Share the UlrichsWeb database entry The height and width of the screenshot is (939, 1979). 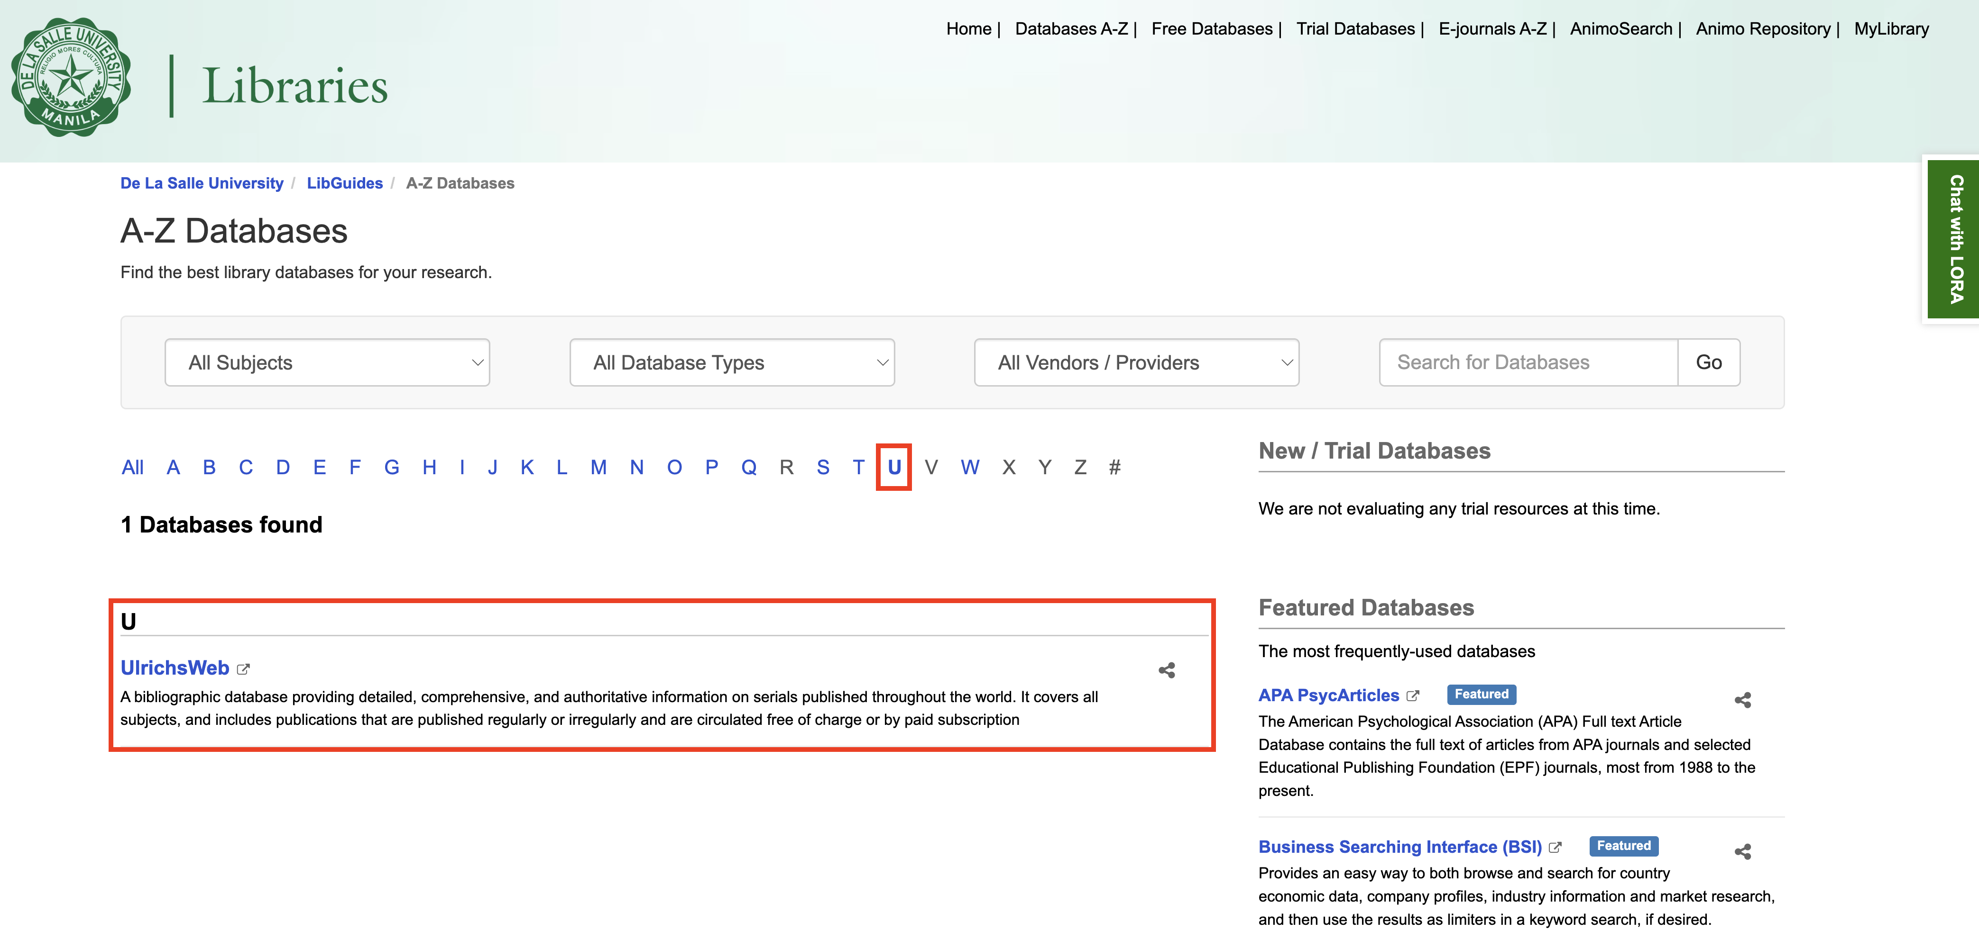pyautogui.click(x=1166, y=670)
